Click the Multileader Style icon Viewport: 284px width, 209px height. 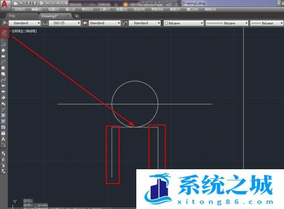pyautogui.click(x=125, y=23)
